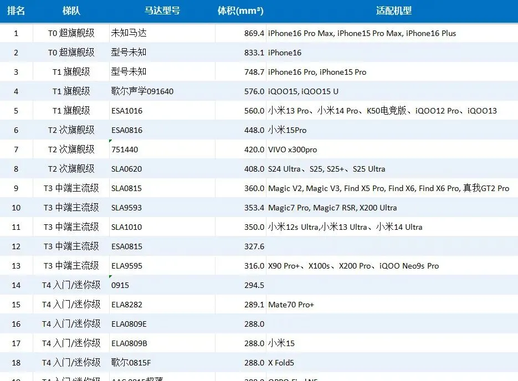Screen dimensions: 518x381
Task: Click the volume cell 294.5
Action: 254,285
